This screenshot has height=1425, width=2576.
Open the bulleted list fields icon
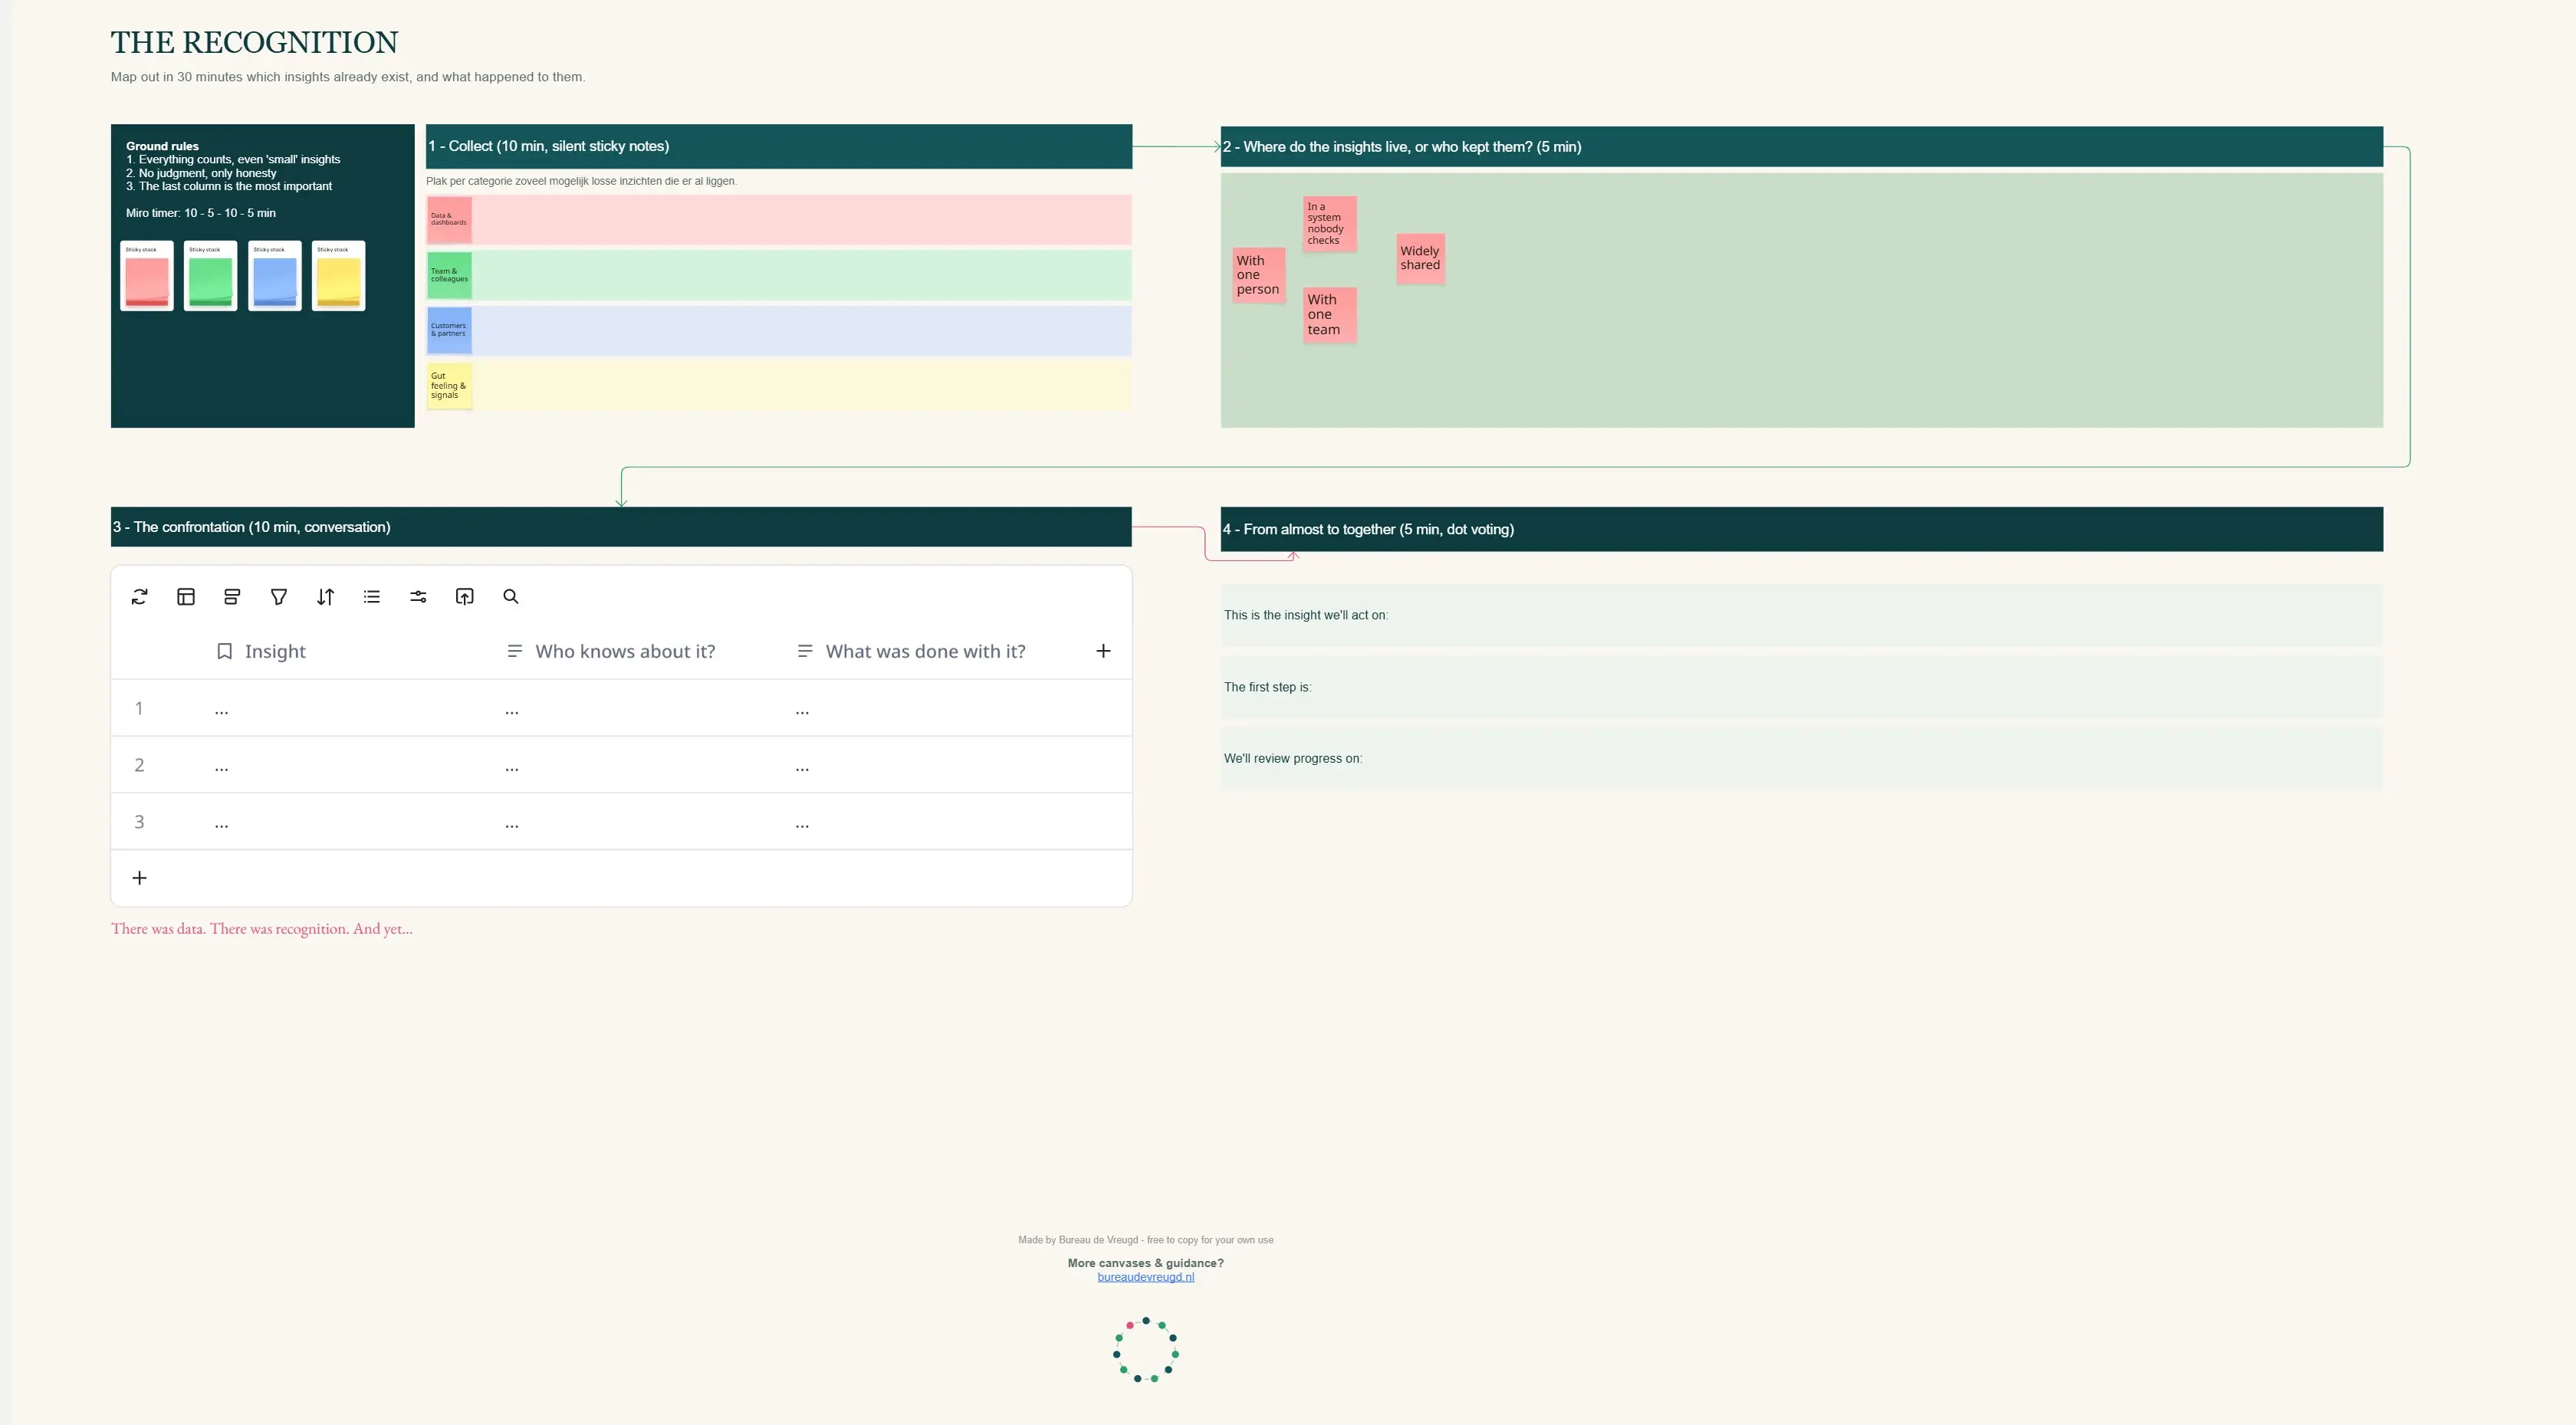(x=372, y=597)
